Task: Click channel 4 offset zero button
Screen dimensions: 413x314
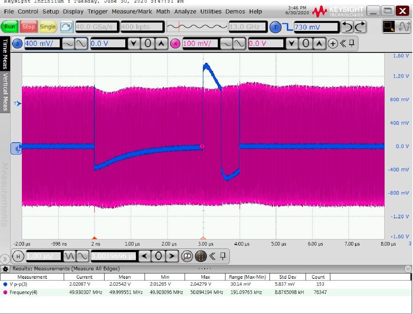Action: click(x=306, y=43)
